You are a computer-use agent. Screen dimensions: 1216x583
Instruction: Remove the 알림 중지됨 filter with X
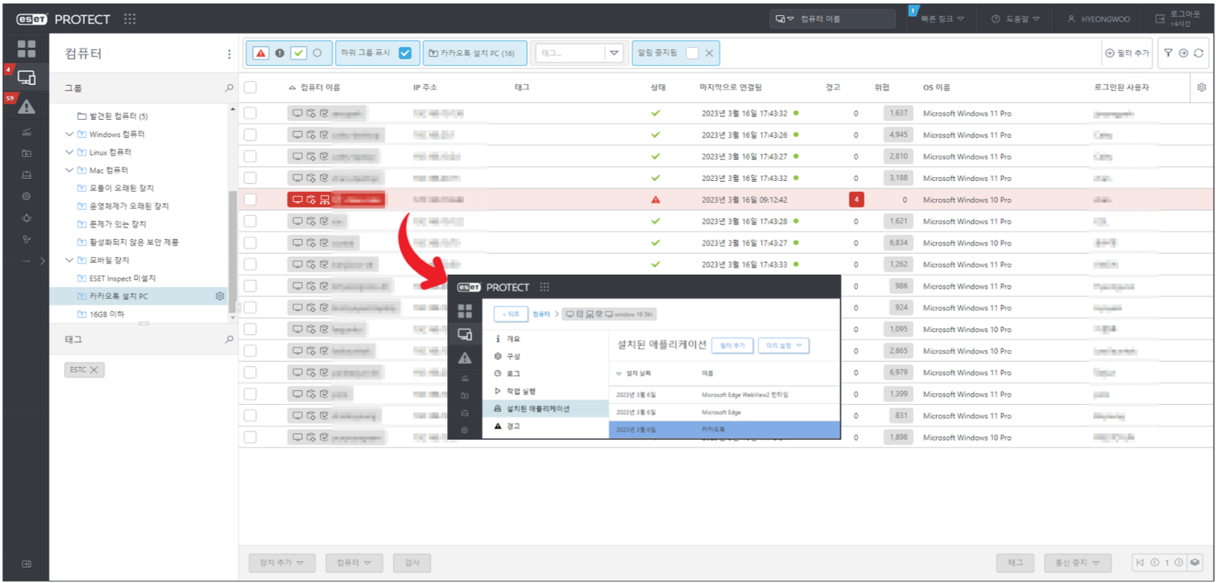[709, 53]
